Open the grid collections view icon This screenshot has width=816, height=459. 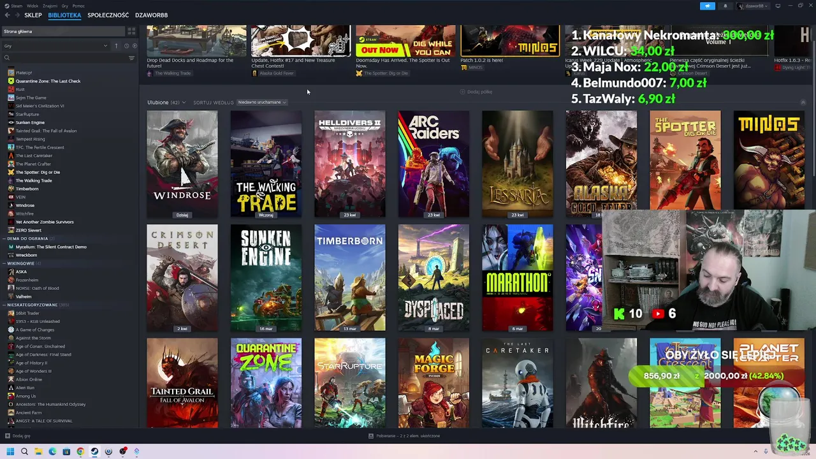click(131, 31)
